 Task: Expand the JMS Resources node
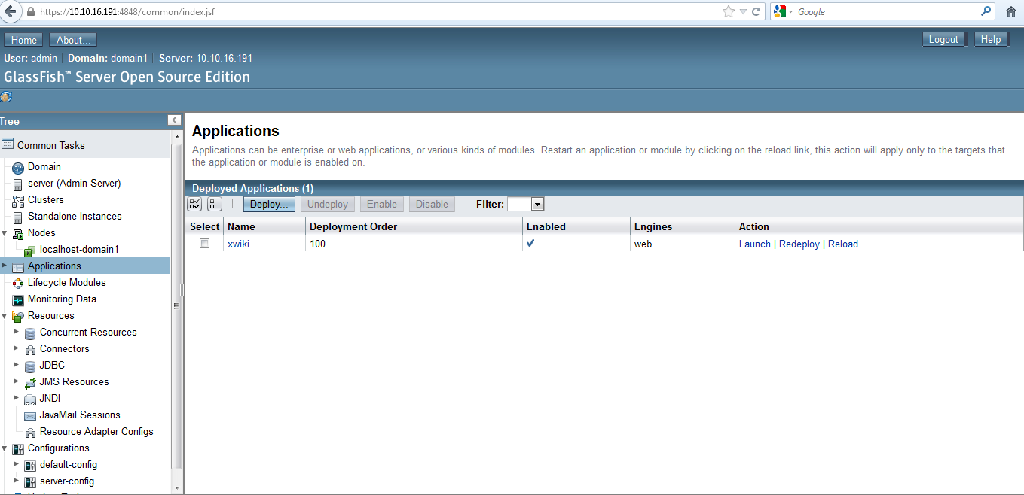(x=17, y=381)
